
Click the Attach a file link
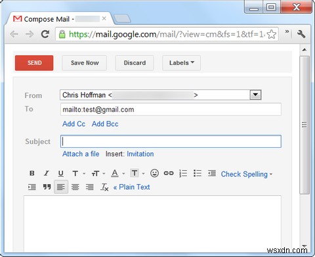[81, 154]
